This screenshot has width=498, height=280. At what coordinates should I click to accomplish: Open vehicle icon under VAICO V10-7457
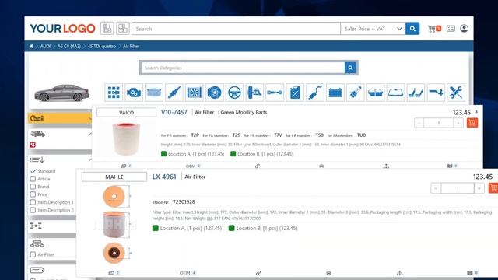pos(321,166)
